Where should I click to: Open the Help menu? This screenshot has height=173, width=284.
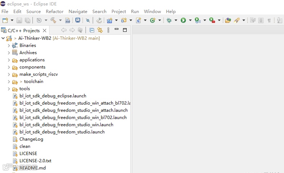[x=171, y=12]
